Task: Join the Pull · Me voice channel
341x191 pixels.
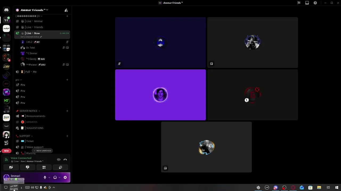Action: [42, 72]
